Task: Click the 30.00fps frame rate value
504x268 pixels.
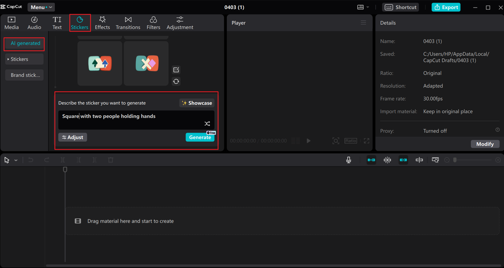Action: (433, 99)
